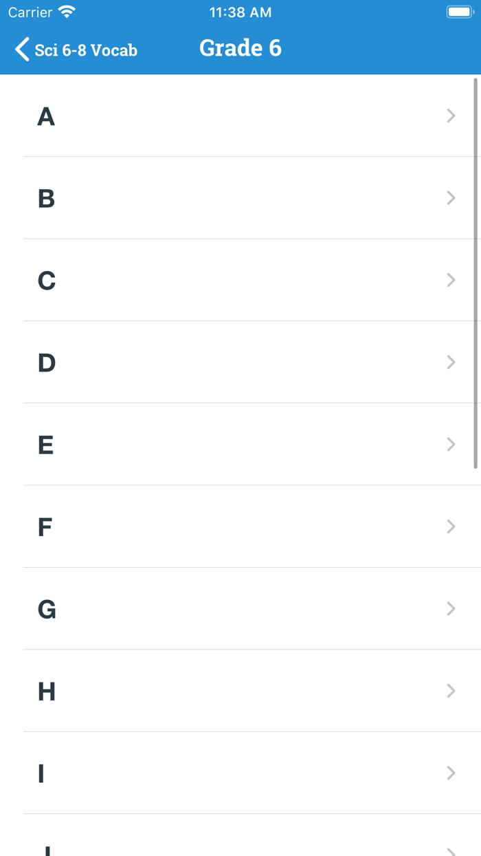
Task: Select the letter G row
Action: click(x=240, y=608)
